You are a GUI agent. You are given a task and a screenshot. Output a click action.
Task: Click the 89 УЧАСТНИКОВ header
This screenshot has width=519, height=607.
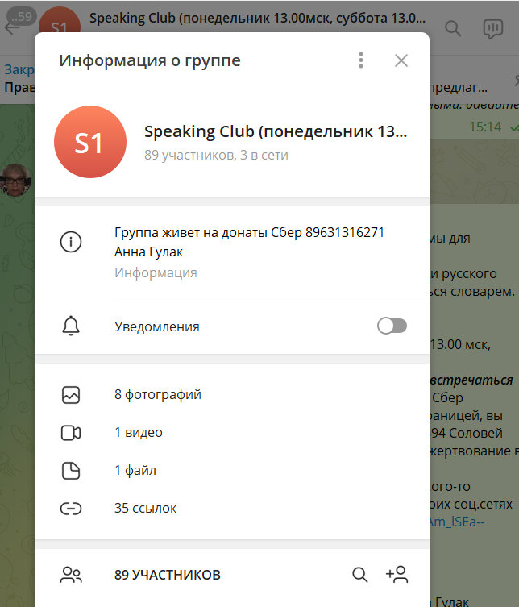point(167,576)
